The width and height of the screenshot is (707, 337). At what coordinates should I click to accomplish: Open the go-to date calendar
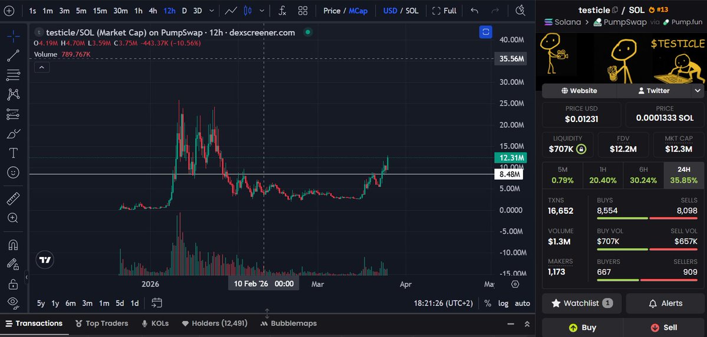pyautogui.click(x=157, y=303)
